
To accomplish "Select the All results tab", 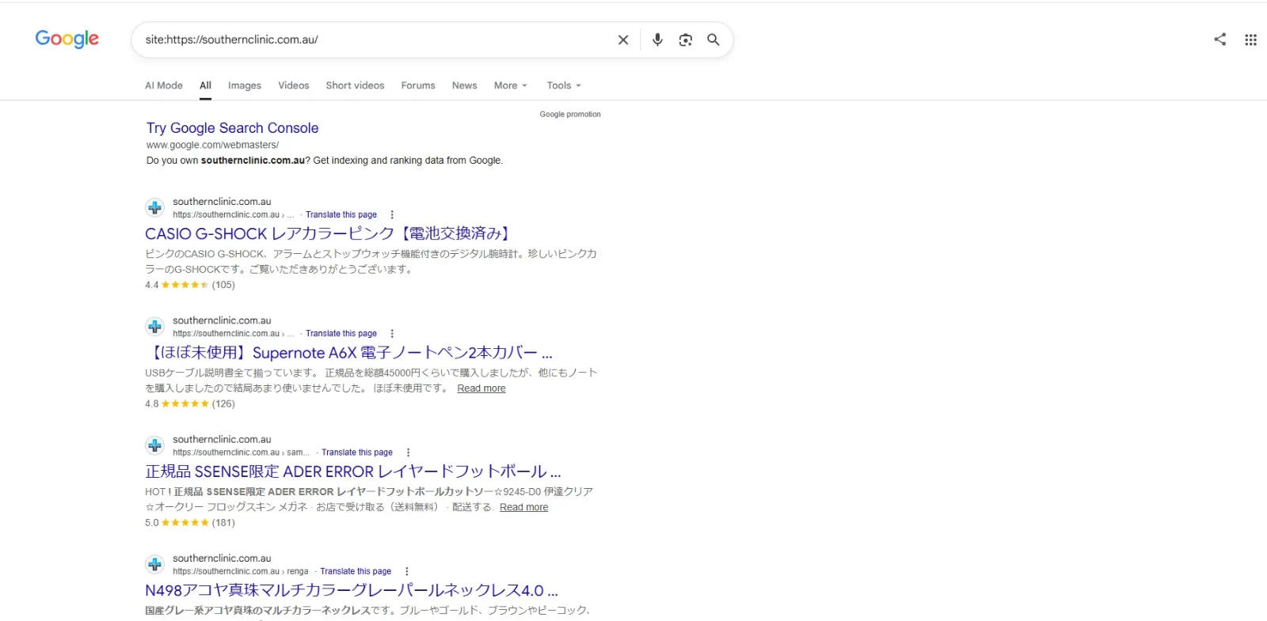I will [205, 85].
